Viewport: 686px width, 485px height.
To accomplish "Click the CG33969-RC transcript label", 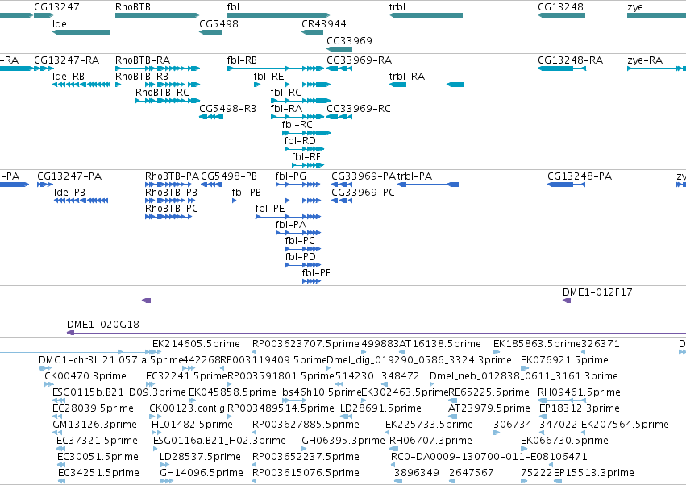I will (359, 109).
